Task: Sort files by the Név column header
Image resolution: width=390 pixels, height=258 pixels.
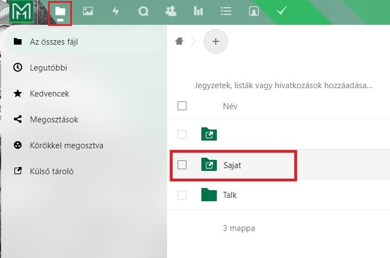Action: pyautogui.click(x=230, y=106)
